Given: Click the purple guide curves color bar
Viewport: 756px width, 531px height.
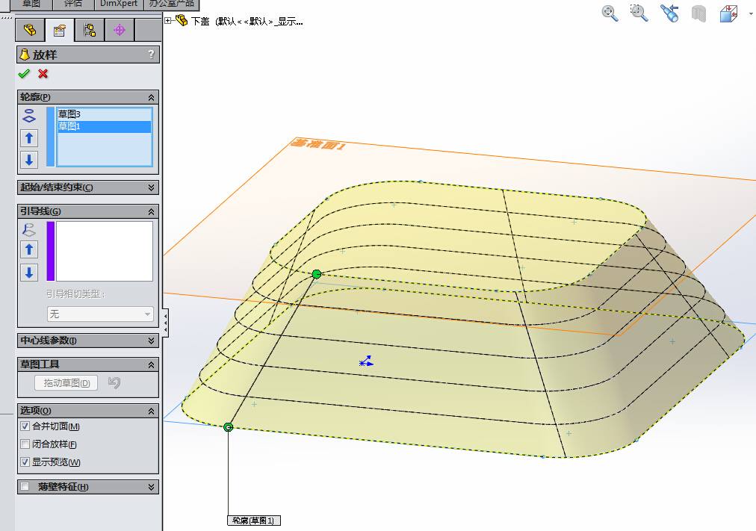Looking at the screenshot, I should point(50,251).
